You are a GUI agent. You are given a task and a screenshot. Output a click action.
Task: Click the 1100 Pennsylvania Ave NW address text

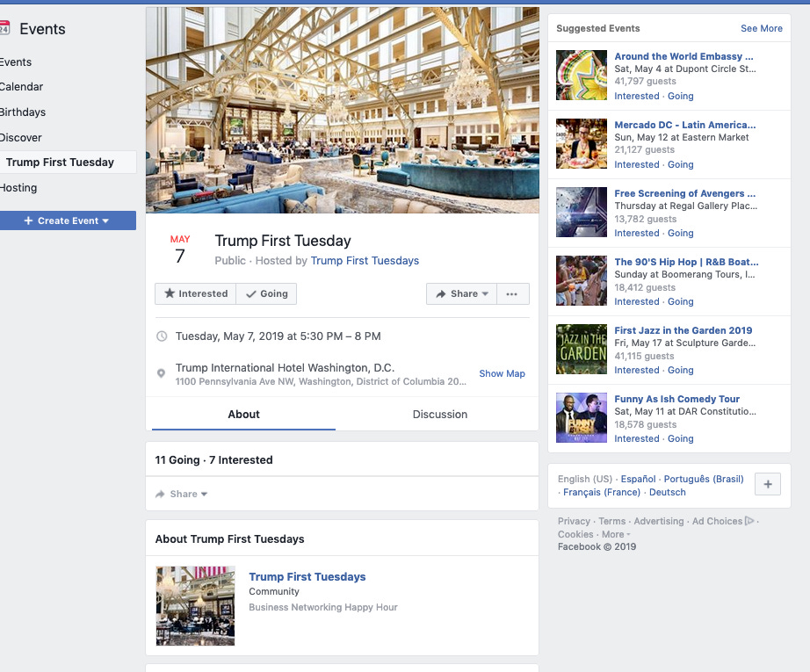321,382
